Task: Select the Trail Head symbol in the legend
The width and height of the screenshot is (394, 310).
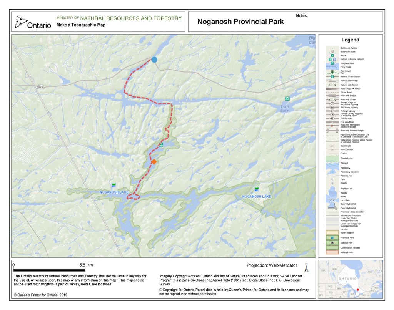Action: (332, 71)
